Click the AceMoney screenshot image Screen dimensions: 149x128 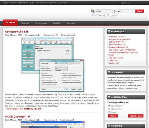53,64
